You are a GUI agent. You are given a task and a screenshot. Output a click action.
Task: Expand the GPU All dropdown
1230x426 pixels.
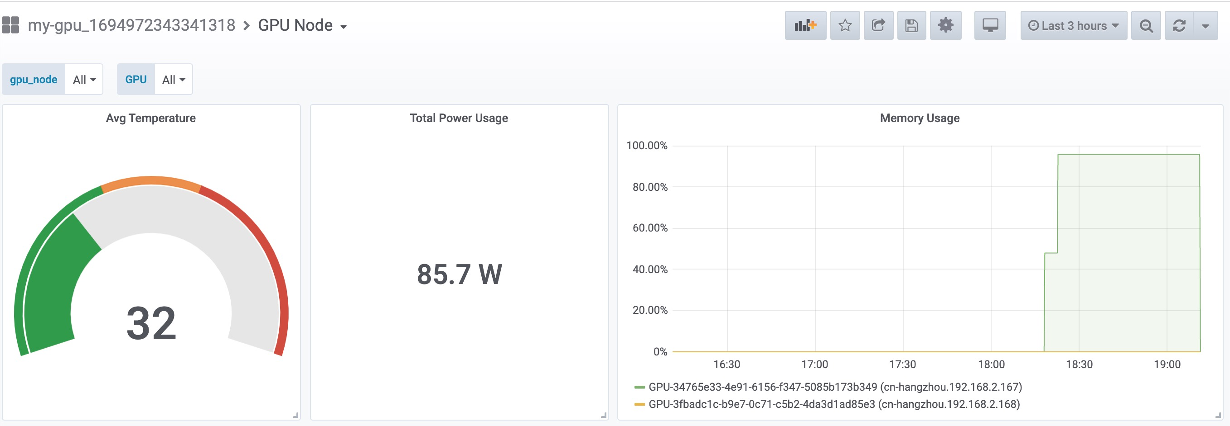(x=173, y=79)
